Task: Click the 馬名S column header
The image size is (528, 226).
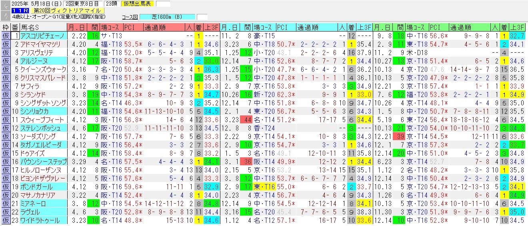Action: tap(43, 27)
